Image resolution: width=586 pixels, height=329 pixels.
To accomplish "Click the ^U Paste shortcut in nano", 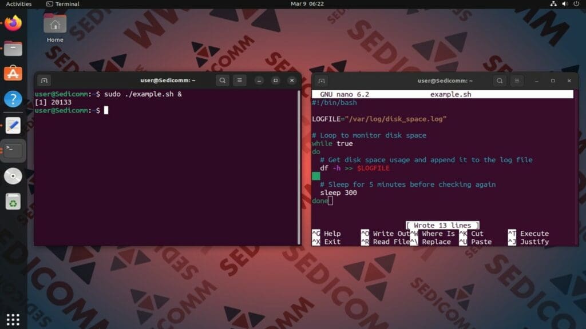I will point(476,242).
